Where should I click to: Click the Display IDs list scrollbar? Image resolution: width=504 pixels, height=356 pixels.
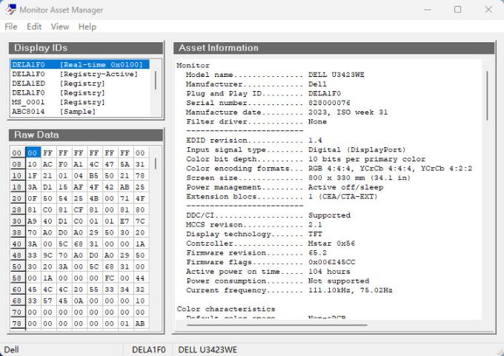pyautogui.click(x=156, y=80)
